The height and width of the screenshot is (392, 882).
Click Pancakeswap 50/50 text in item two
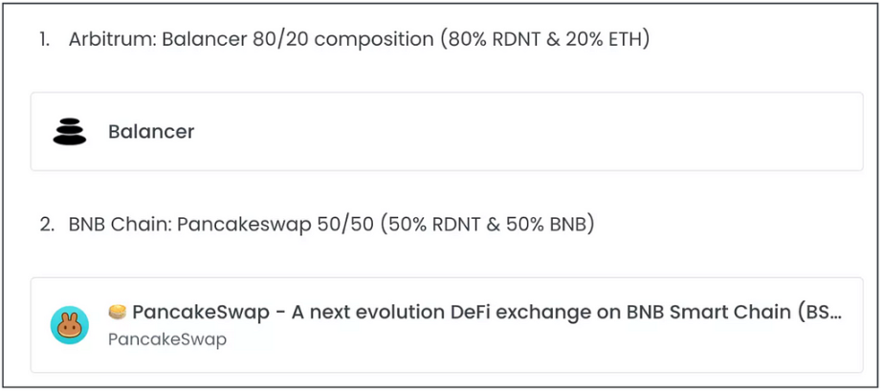tap(276, 225)
